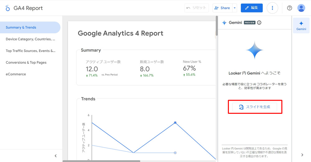Collapse the left page navigation chevron

click(56, 156)
